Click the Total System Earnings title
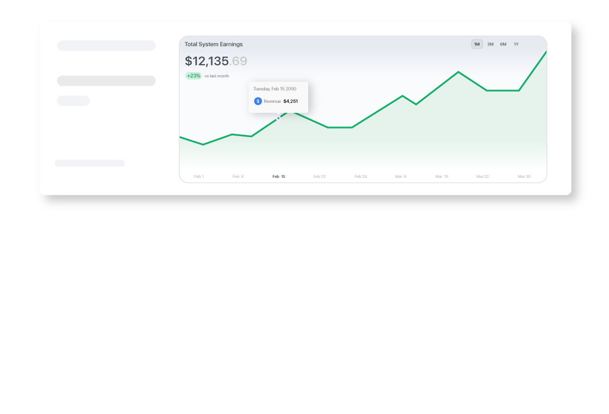This screenshot has width=609, height=414. [213, 44]
